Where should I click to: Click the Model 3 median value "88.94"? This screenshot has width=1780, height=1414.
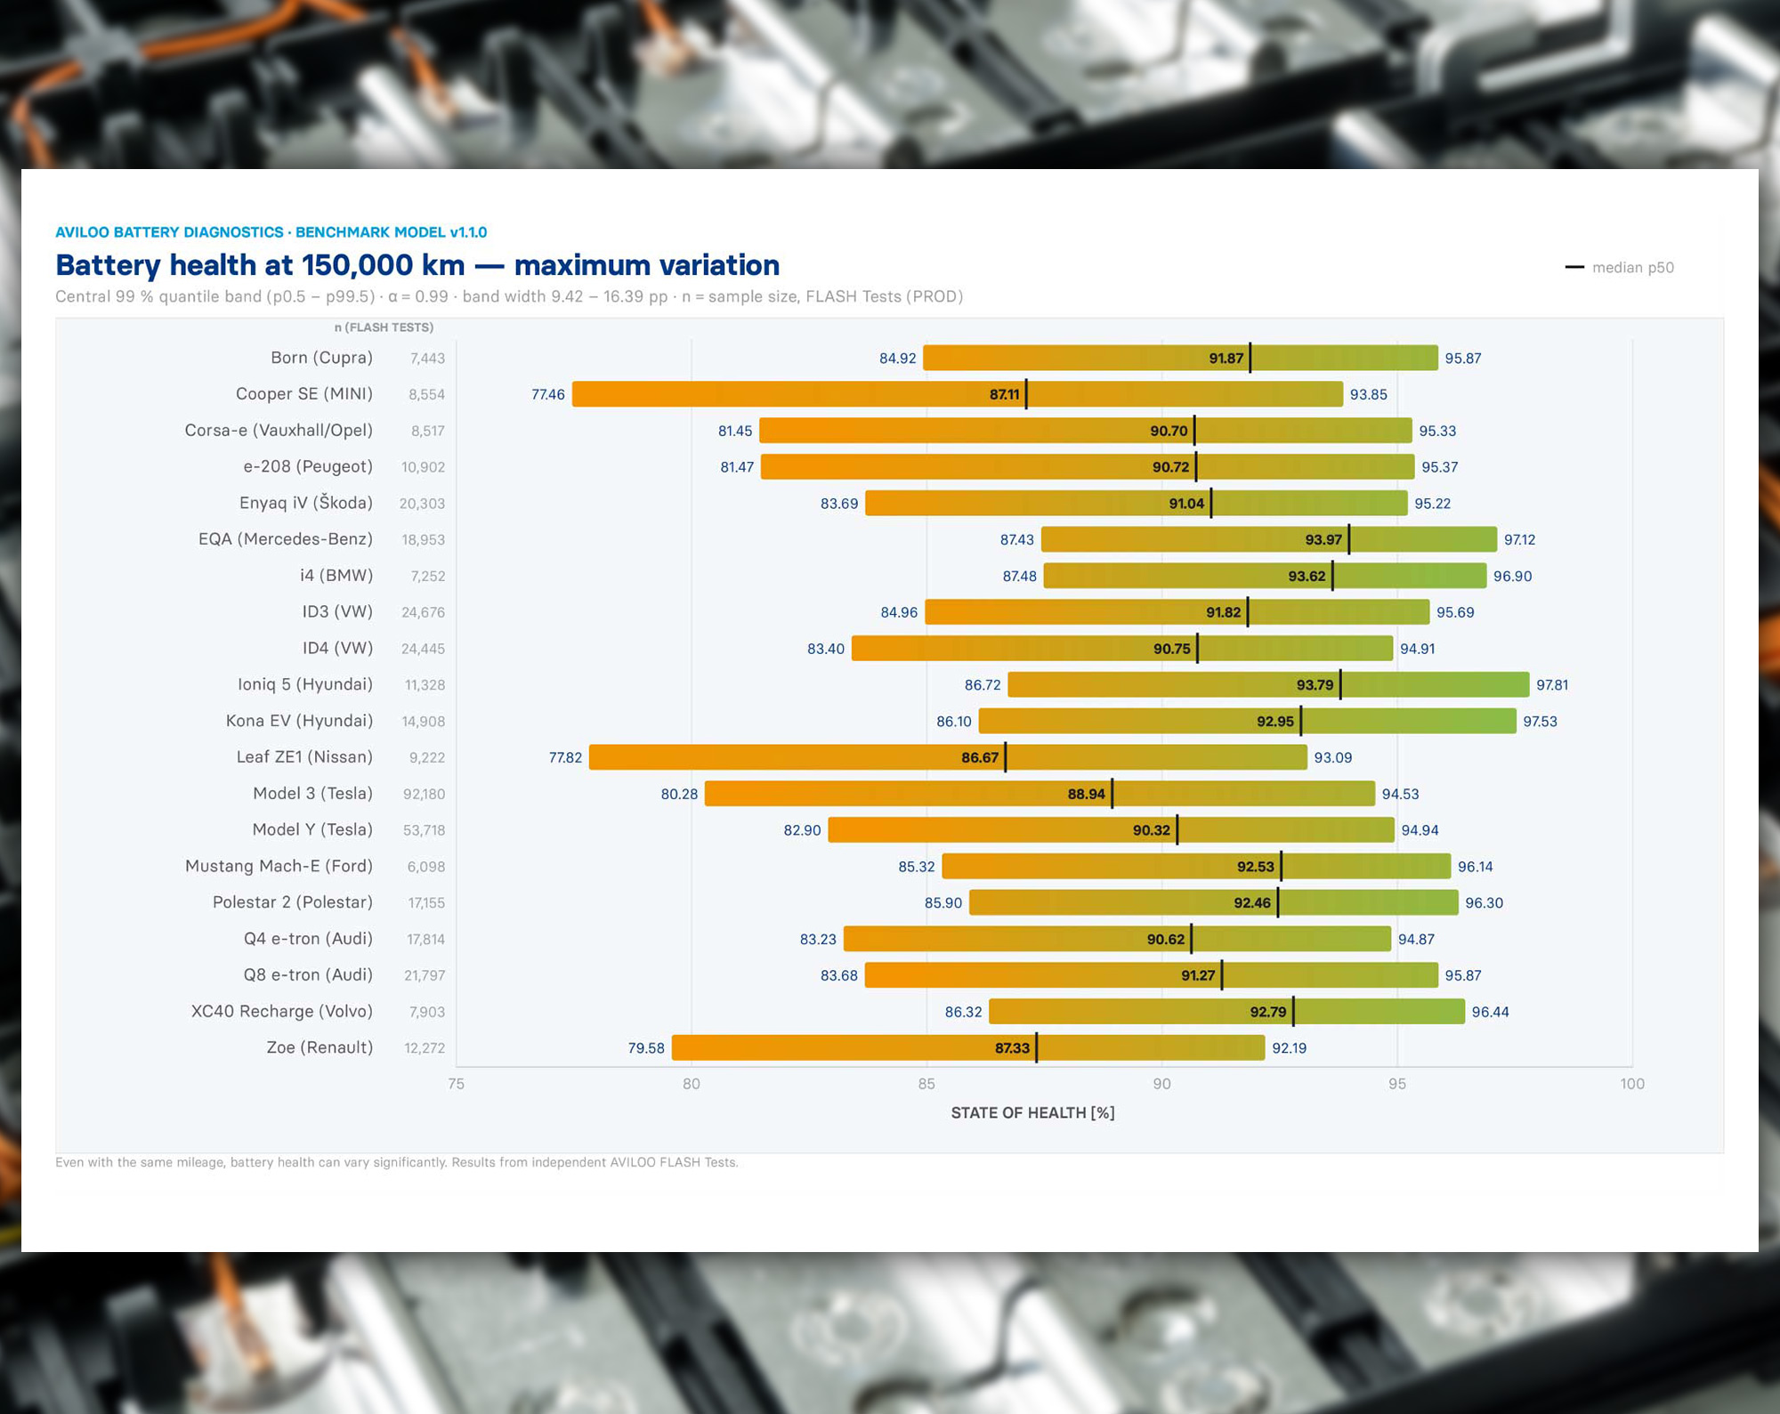(1087, 795)
